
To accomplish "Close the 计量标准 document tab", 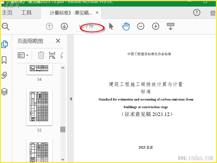I will (x=97, y=12).
